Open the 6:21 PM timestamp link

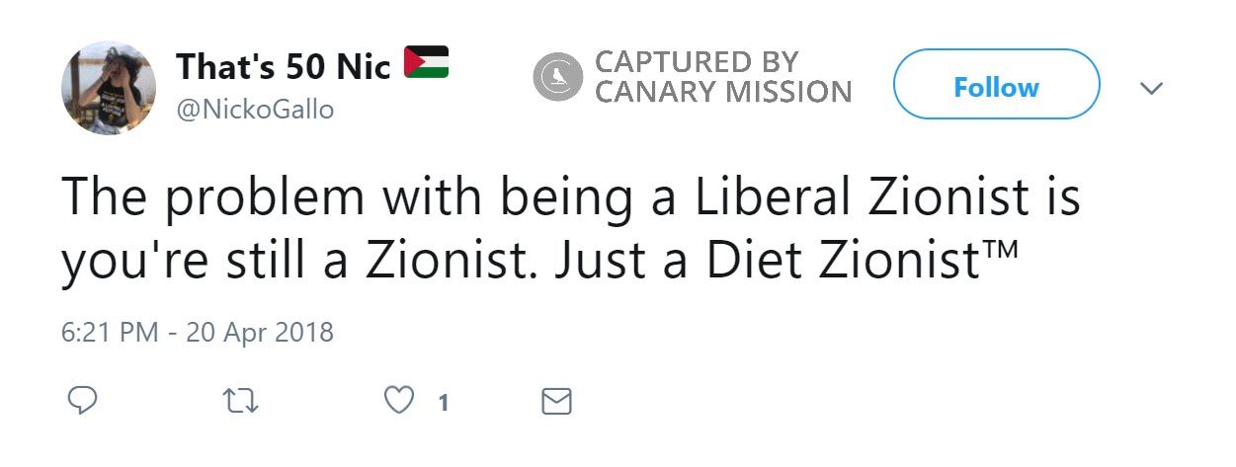pyautogui.click(x=110, y=332)
